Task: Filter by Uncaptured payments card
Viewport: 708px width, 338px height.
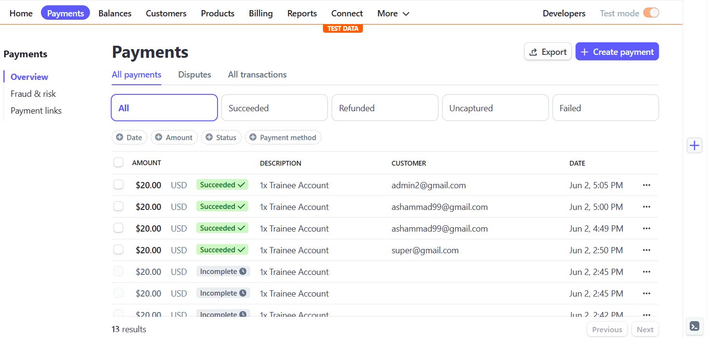Action: pos(495,107)
